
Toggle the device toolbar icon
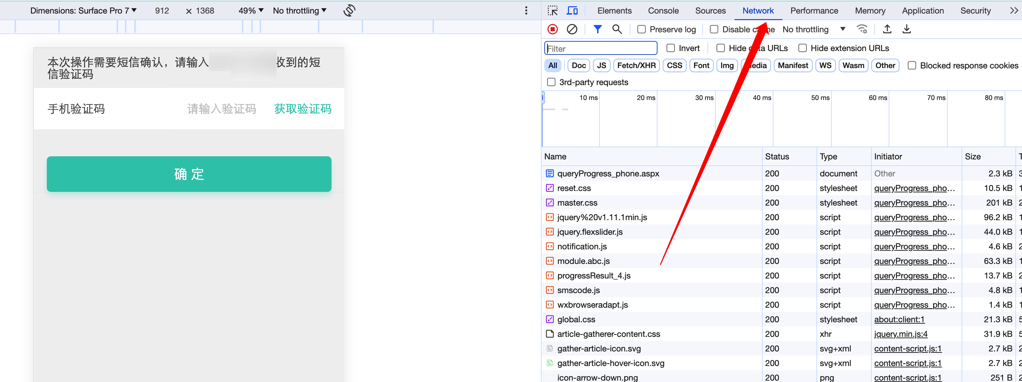coord(572,11)
